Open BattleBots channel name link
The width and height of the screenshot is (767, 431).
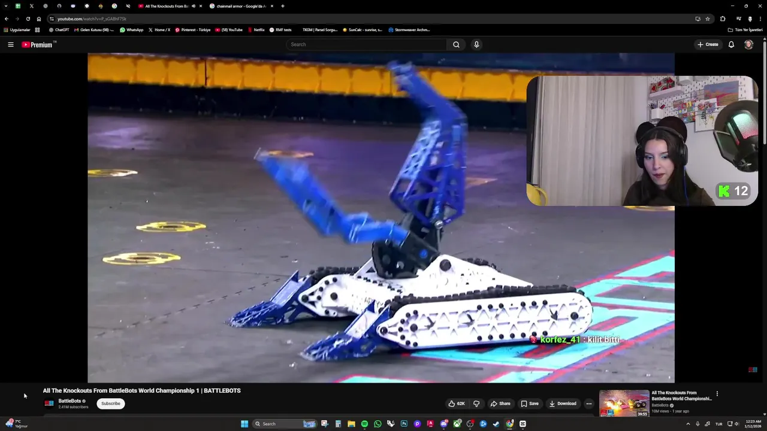click(70, 401)
